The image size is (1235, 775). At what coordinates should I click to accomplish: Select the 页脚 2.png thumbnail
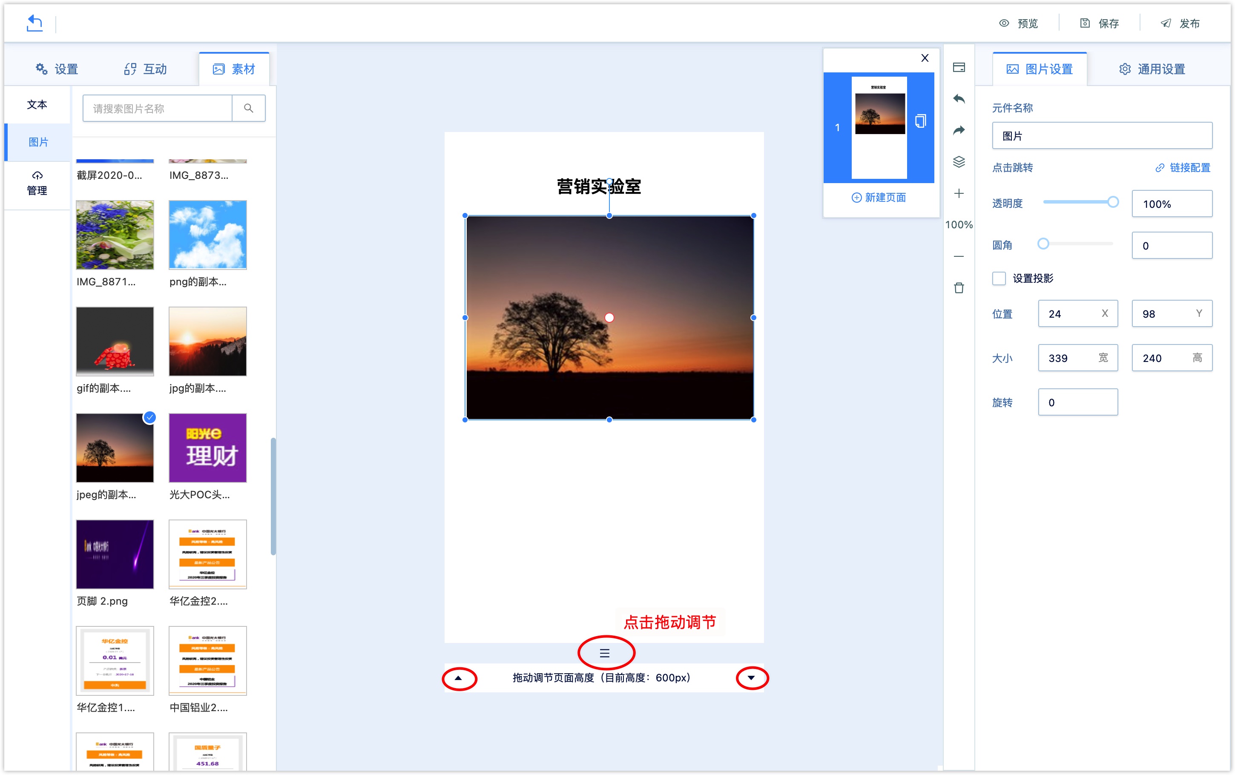[x=115, y=554]
